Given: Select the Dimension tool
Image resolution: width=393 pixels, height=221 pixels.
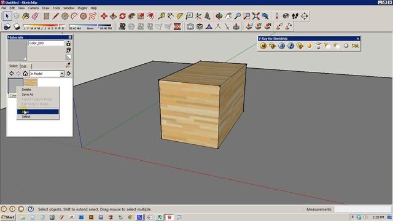Looking at the screenshot, I should point(171,17).
